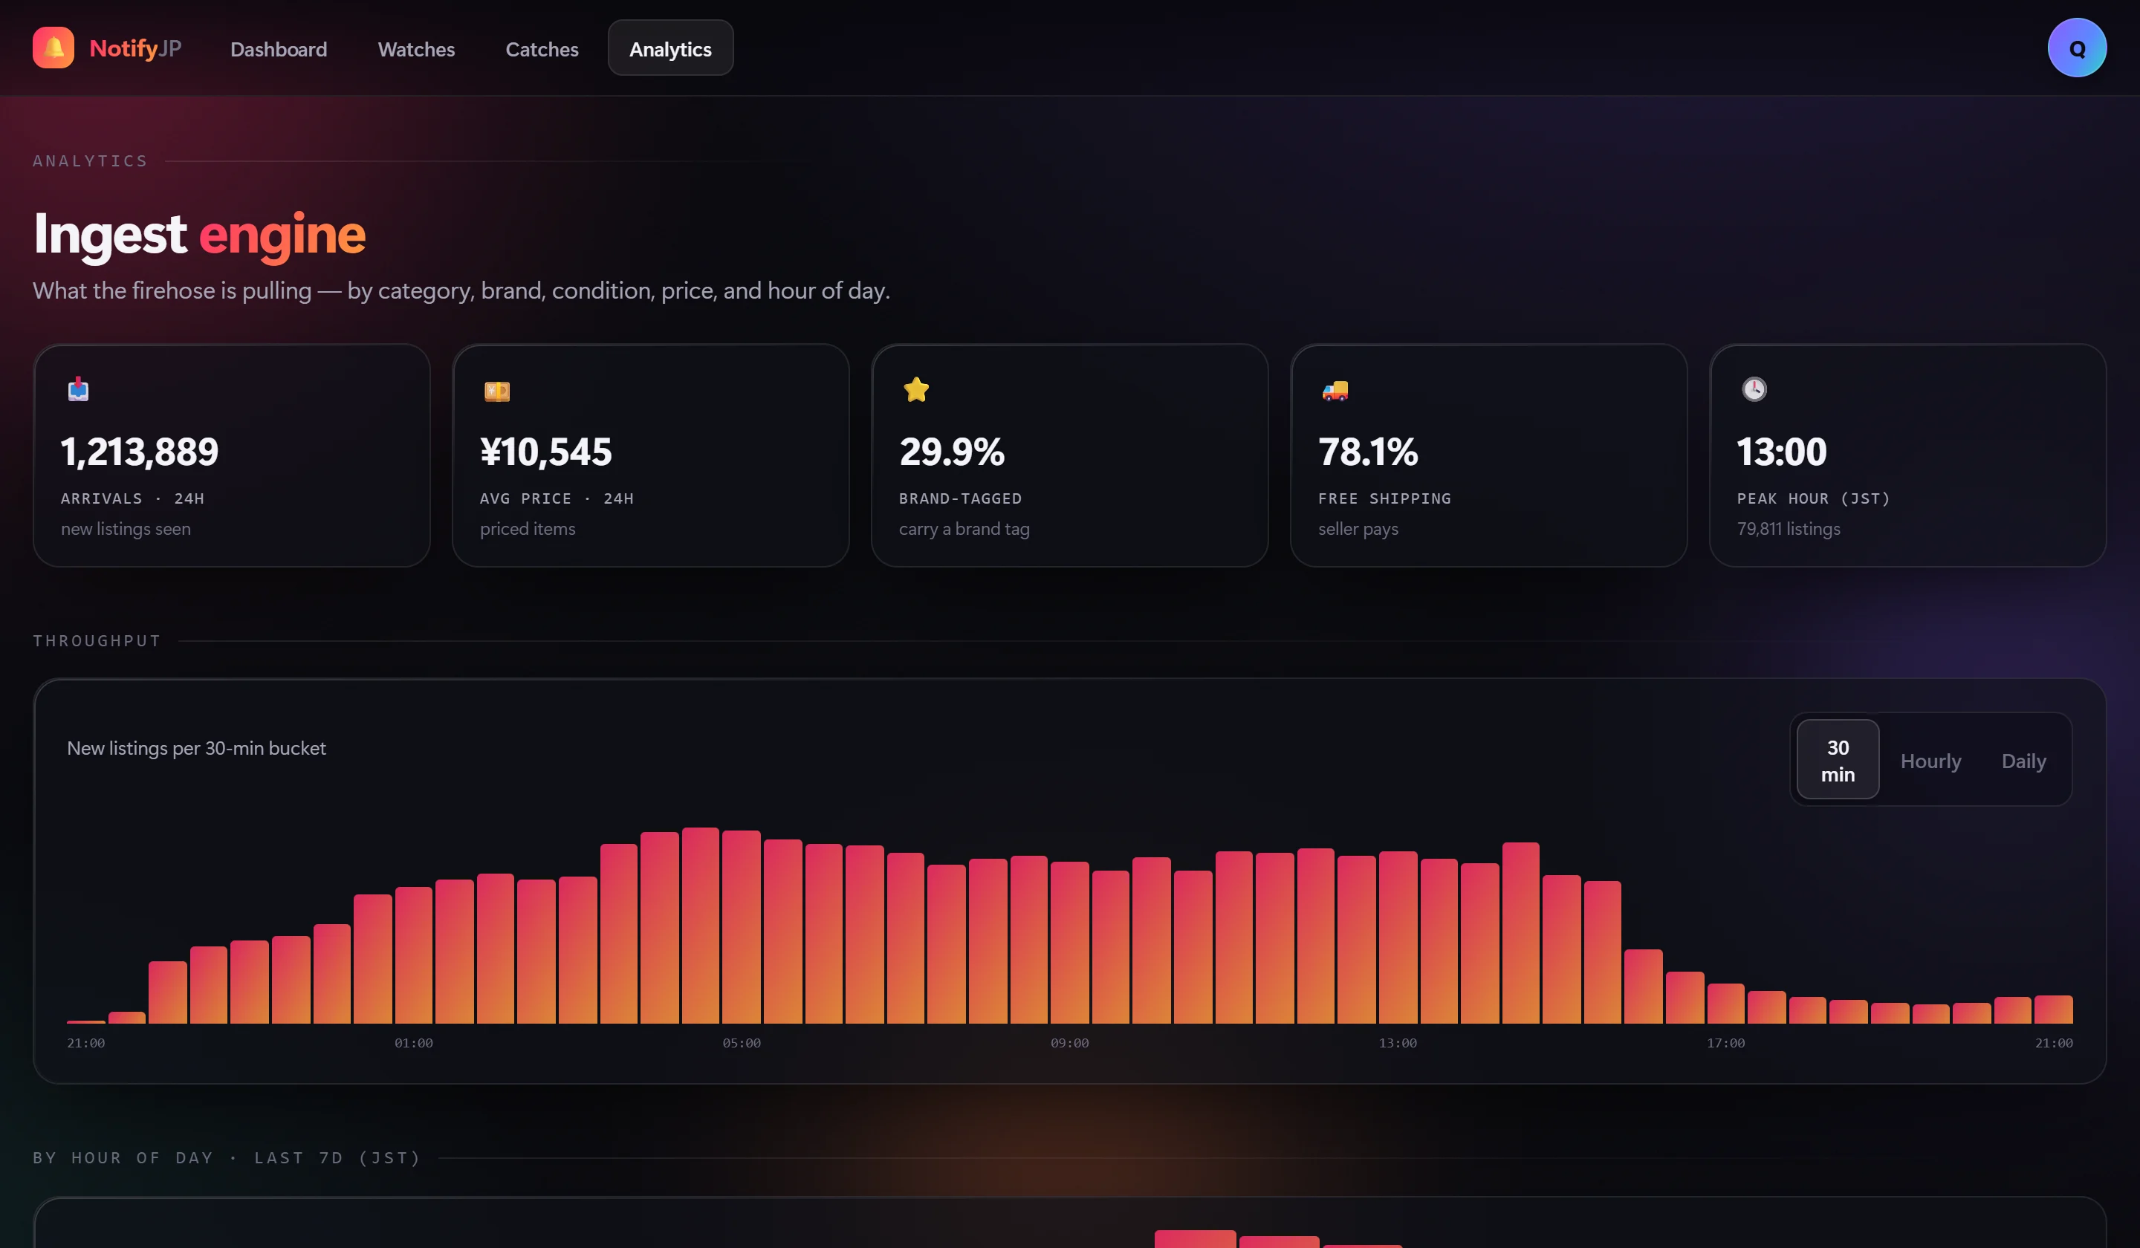Image resolution: width=2140 pixels, height=1248 pixels.
Task: Click the 01:00 axis label
Action: point(414,1042)
